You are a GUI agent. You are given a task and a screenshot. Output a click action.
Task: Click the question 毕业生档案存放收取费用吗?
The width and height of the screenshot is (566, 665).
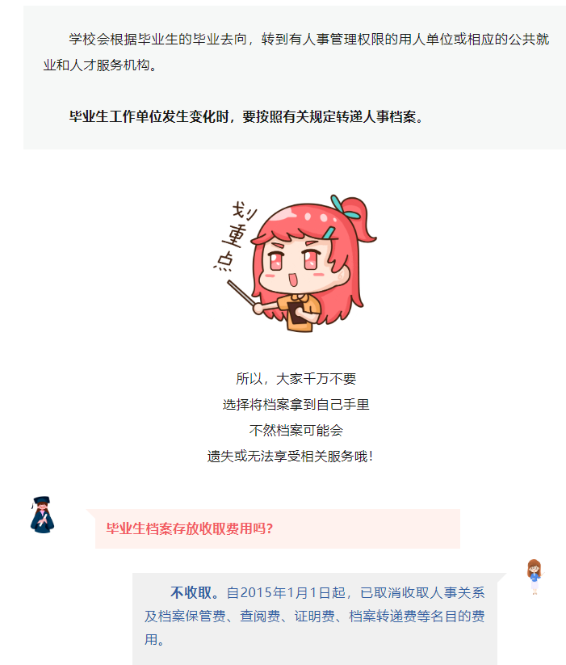pyautogui.click(x=190, y=529)
